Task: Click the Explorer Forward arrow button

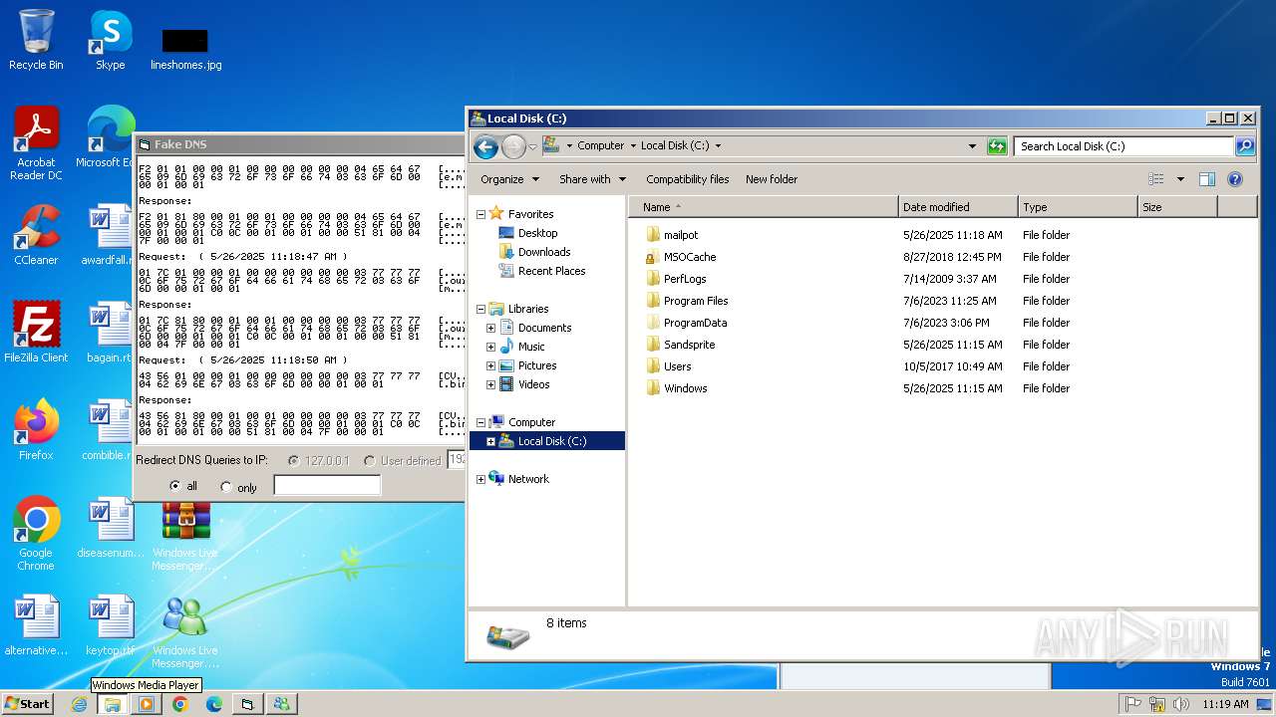Action: coord(513,147)
